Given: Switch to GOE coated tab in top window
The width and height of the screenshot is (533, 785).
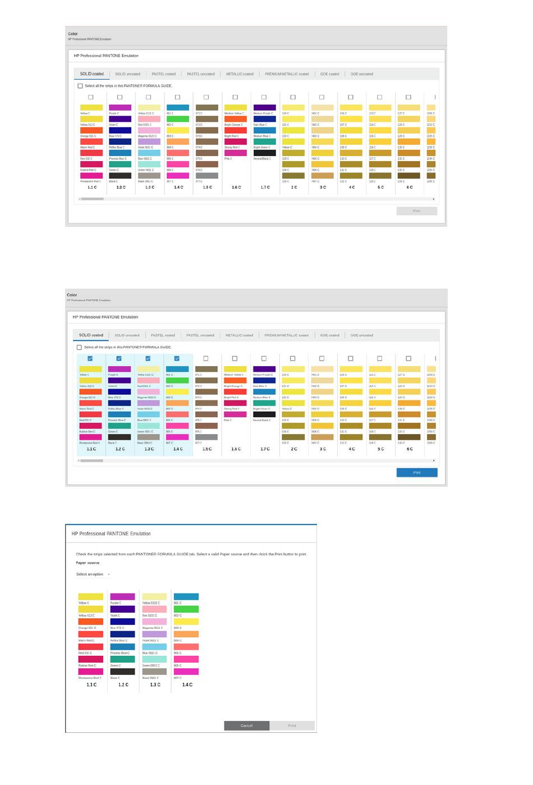Looking at the screenshot, I should point(330,74).
